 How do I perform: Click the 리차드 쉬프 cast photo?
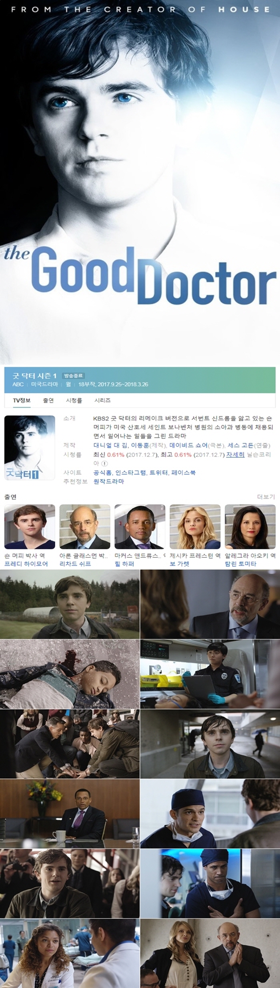[x=85, y=527]
